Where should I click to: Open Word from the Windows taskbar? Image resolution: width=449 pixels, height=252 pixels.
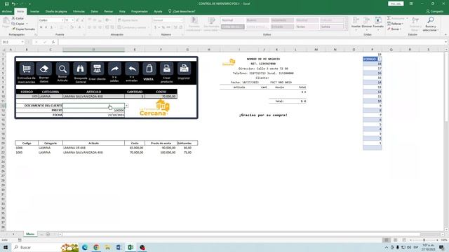coord(119,247)
